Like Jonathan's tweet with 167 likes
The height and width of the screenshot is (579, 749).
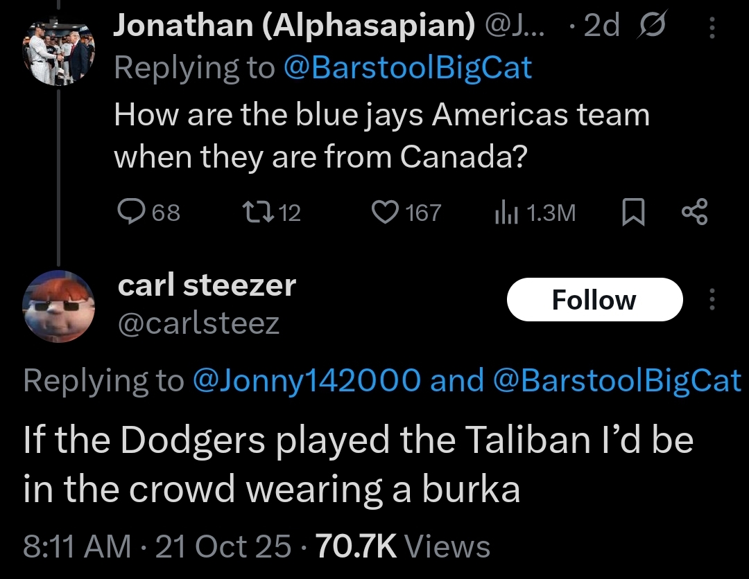[384, 212]
